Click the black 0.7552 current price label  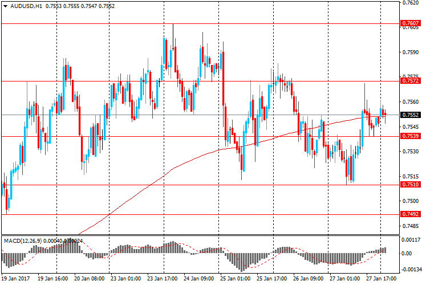(x=411, y=115)
